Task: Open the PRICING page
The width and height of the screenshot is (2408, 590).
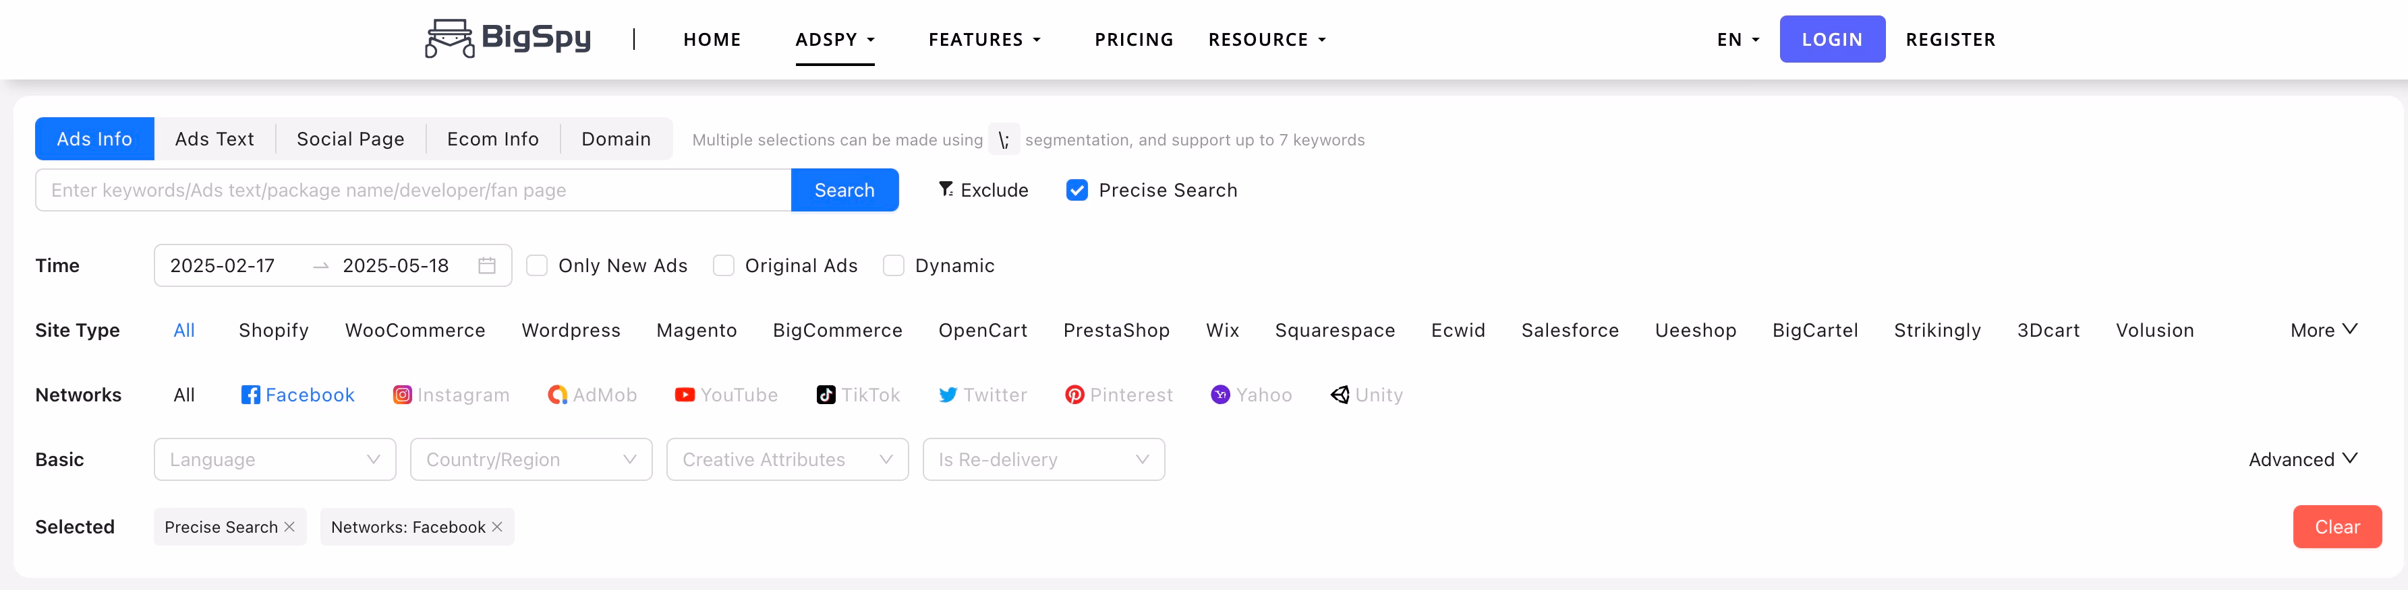Action: pyautogui.click(x=1134, y=39)
